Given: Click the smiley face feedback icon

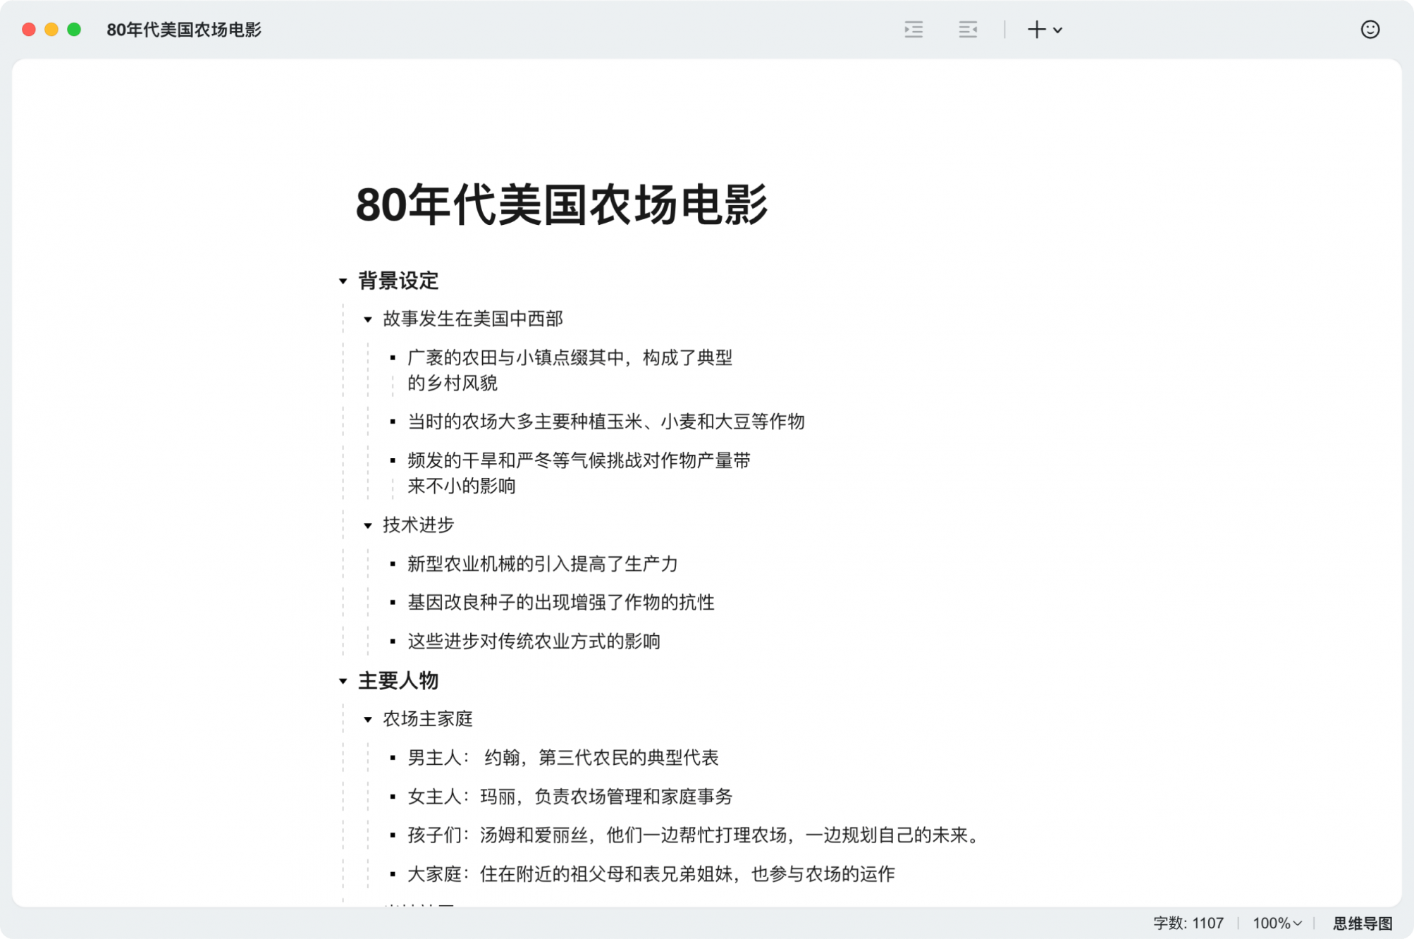Looking at the screenshot, I should coord(1370,30).
